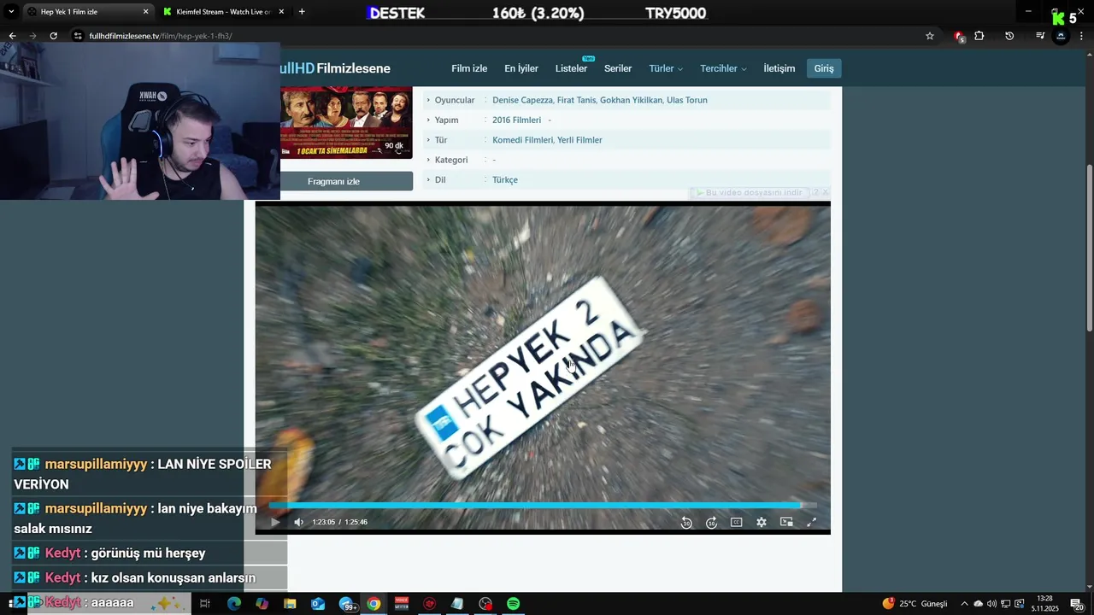The image size is (1094, 615).
Task: Skip forward 10 seconds in video
Action: tap(711, 523)
